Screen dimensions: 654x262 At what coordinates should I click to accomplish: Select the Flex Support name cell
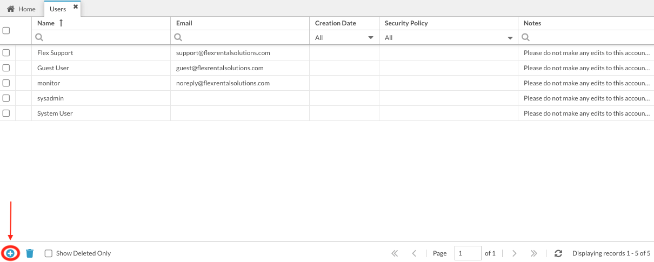(101, 53)
